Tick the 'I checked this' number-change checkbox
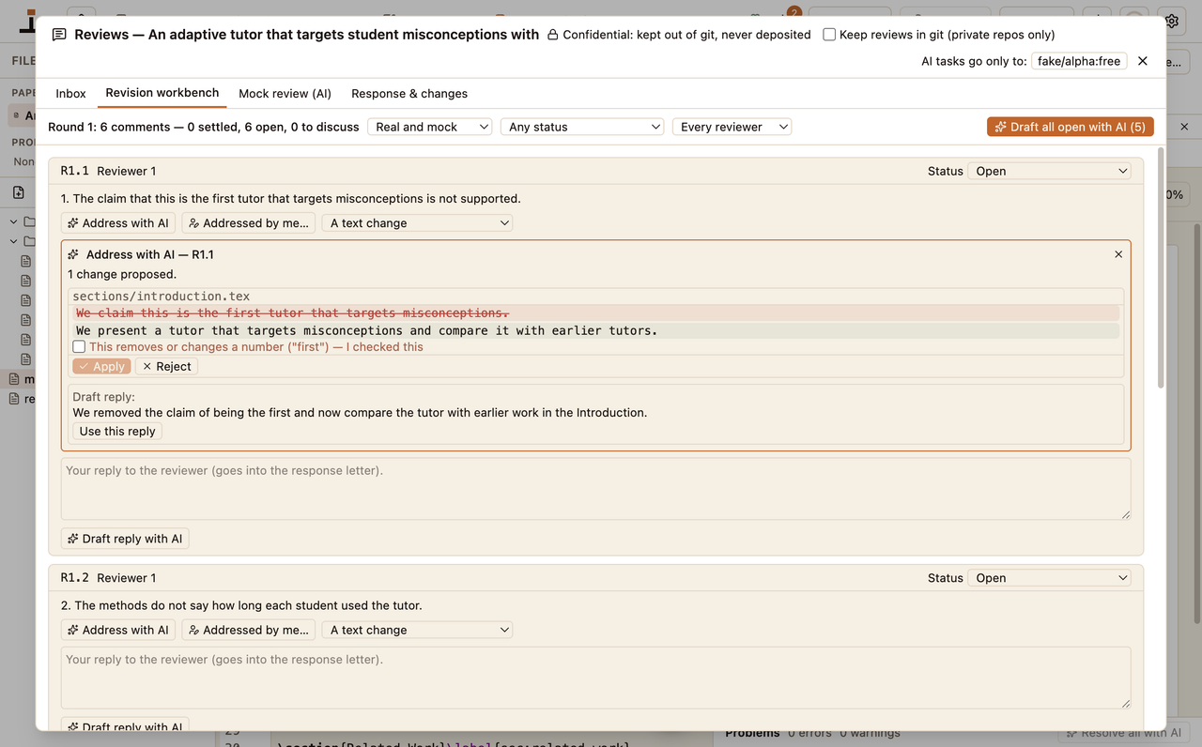This screenshot has width=1202, height=747. coord(79,347)
